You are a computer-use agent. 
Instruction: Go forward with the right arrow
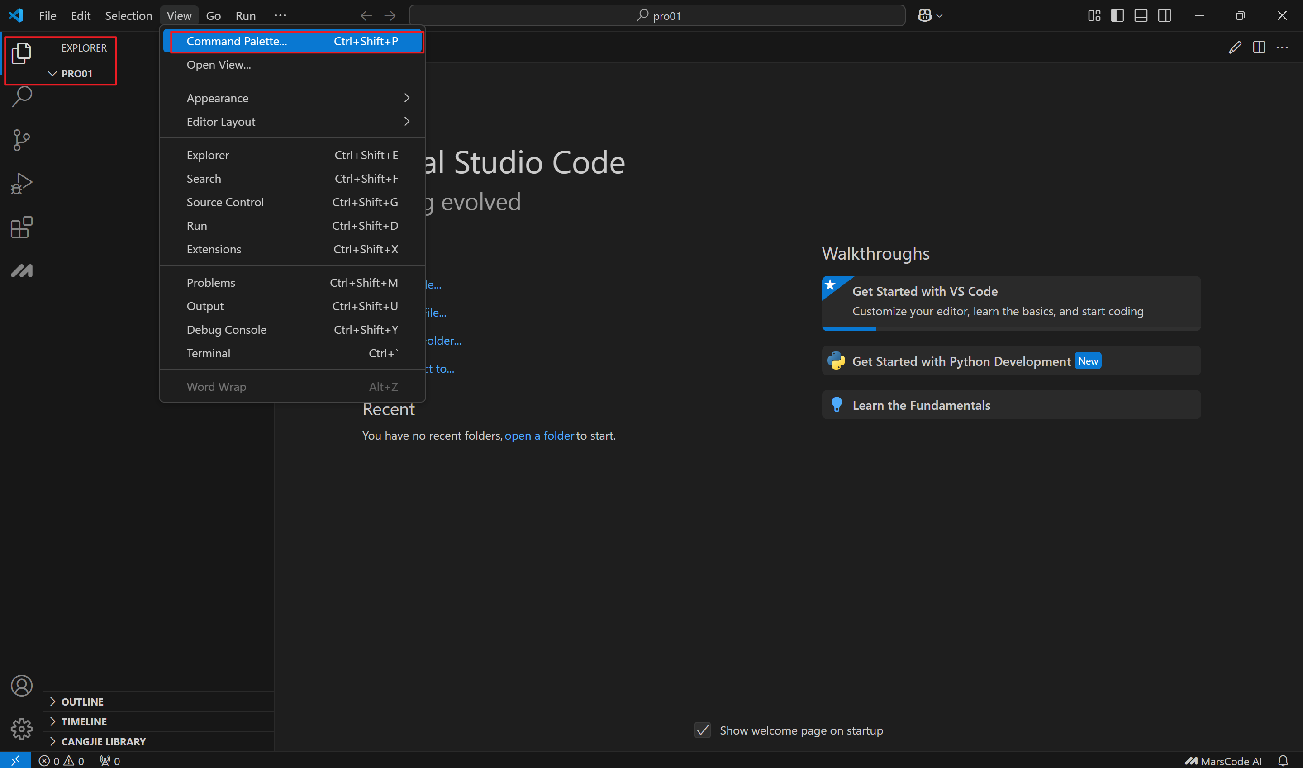390,15
